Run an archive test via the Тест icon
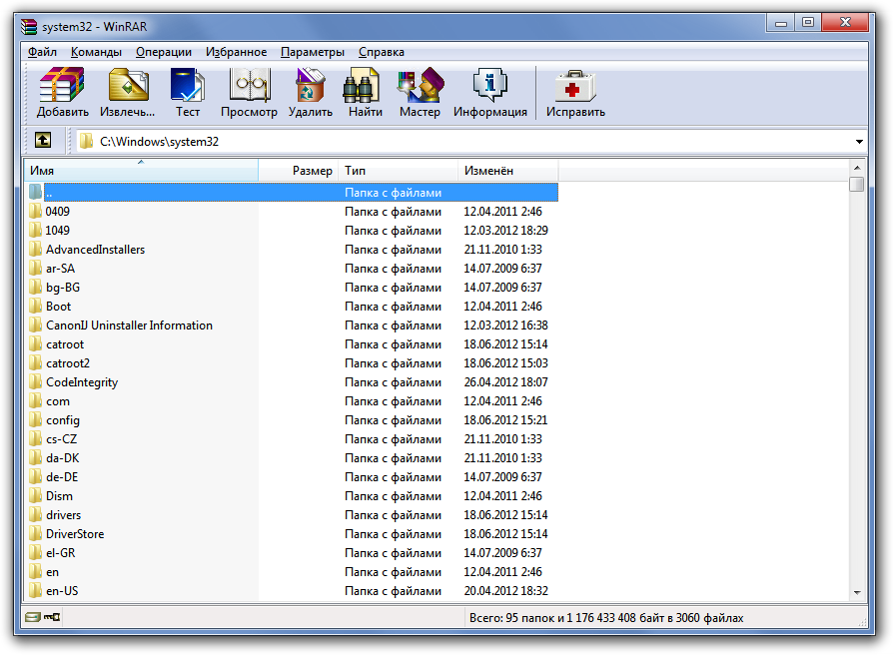This screenshot has height=655, width=894. pyautogui.click(x=189, y=85)
